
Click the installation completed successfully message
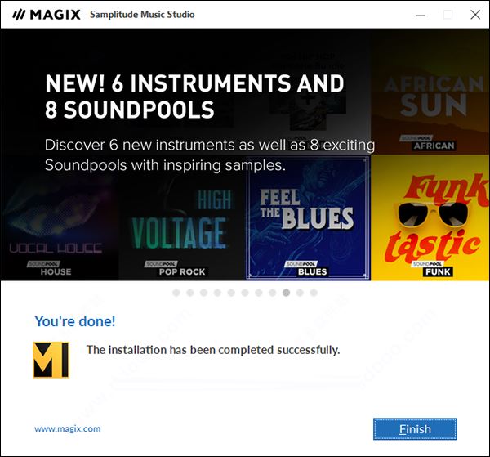[213, 350]
